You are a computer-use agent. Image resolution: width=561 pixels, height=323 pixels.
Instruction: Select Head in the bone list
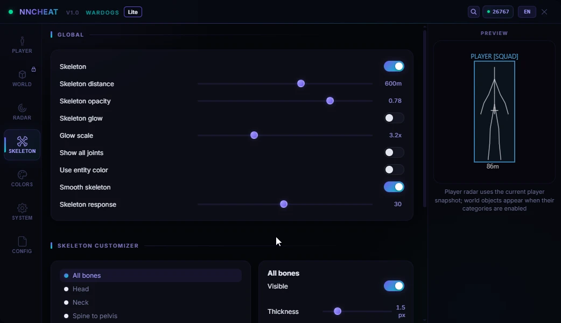151,289
